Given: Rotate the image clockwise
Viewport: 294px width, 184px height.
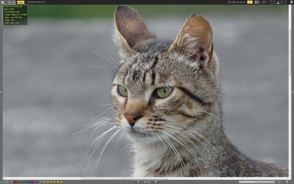Looking at the screenshot, I should point(14,2).
